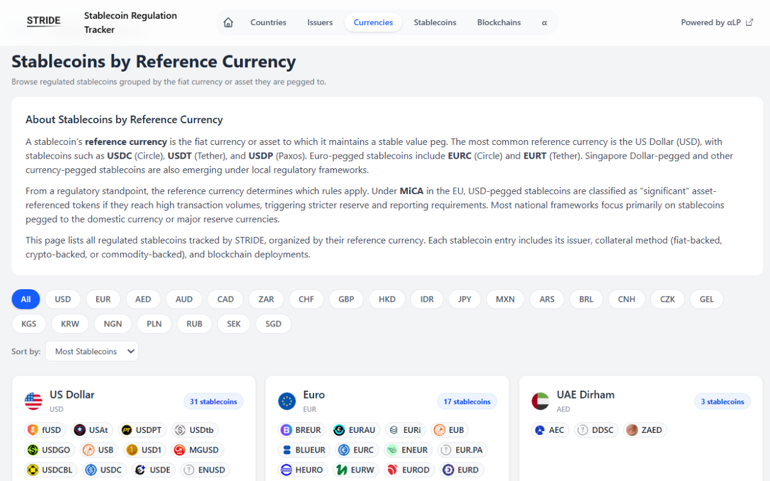The width and height of the screenshot is (770, 481).
Task: Filter by KRW currency
Action: 70,323
